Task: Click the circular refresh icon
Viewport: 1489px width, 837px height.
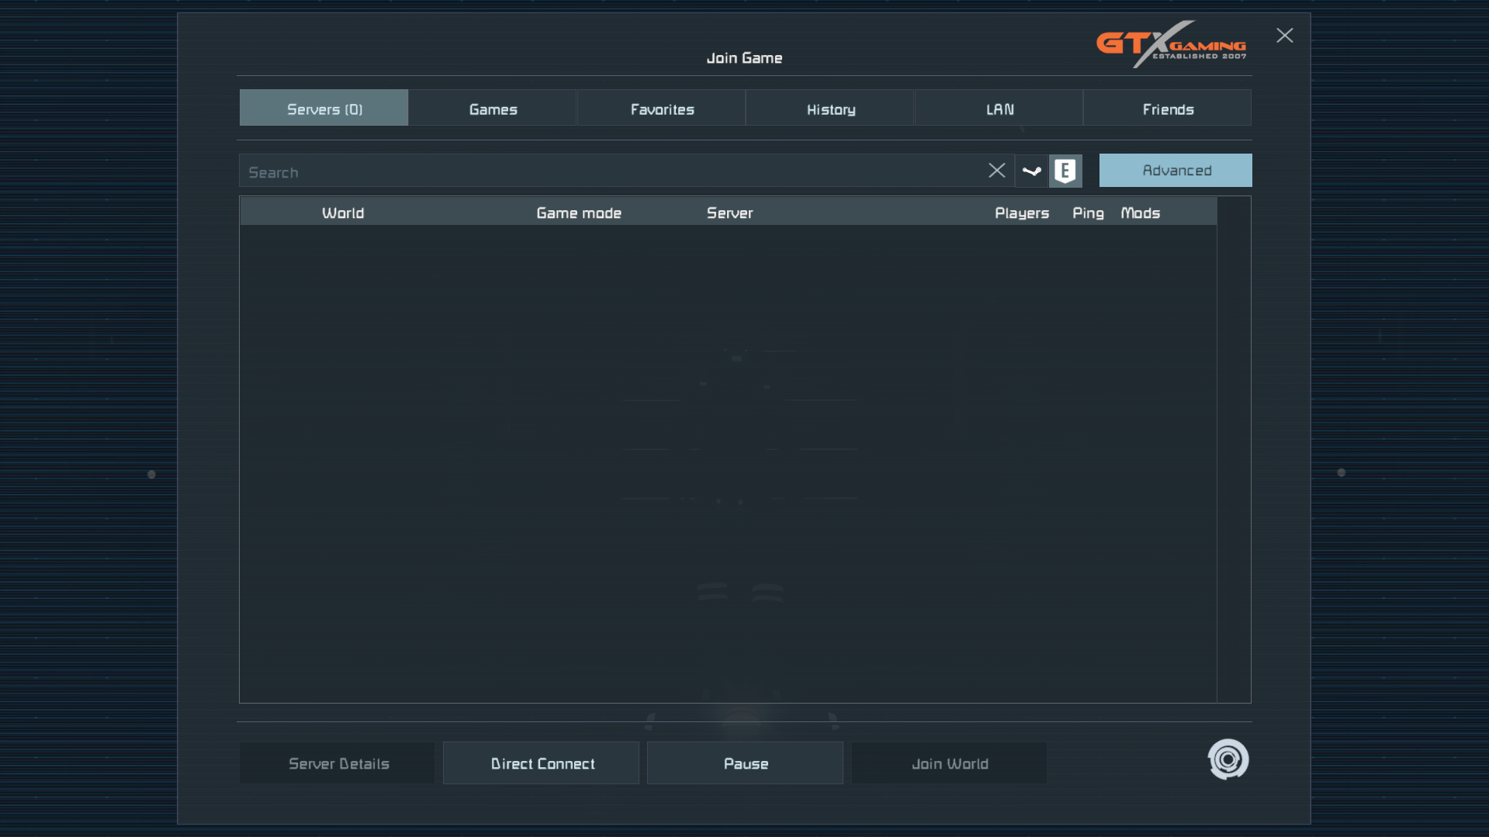Action: click(1228, 759)
